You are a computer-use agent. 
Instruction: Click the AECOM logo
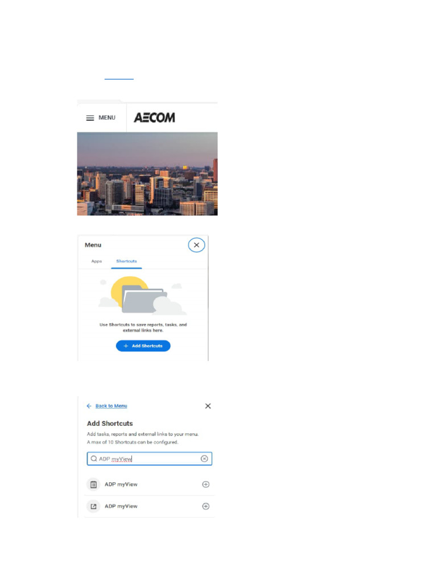154,117
